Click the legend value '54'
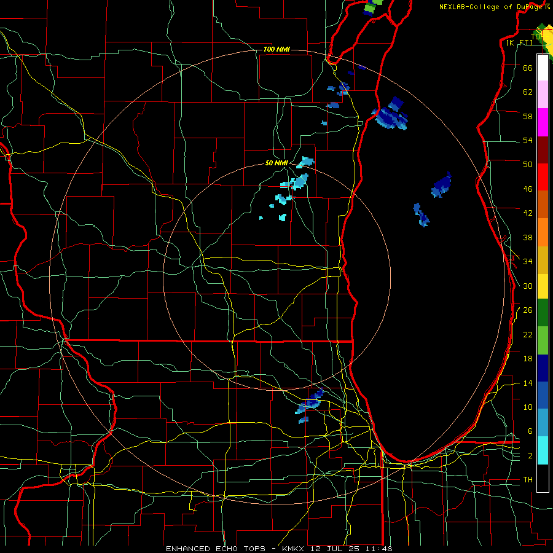The image size is (553, 553). (528, 140)
